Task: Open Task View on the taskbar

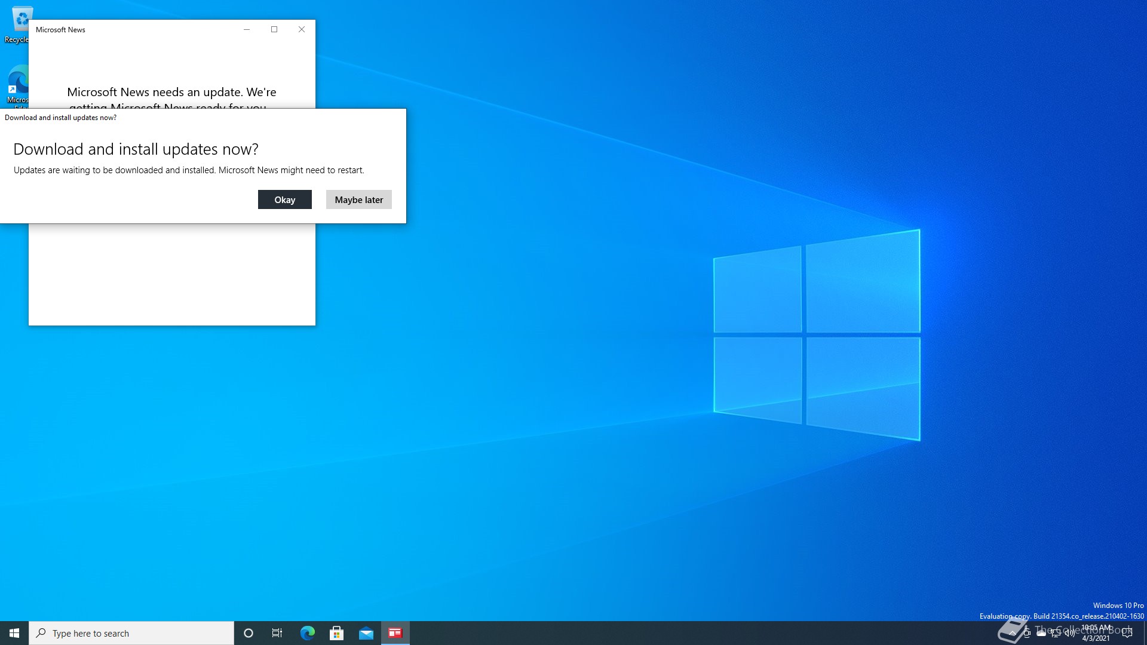Action: [277, 633]
